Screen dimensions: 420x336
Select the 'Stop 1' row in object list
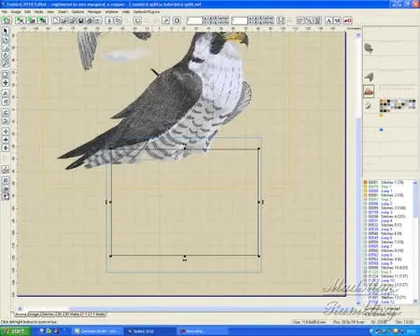pyautogui.click(x=388, y=187)
